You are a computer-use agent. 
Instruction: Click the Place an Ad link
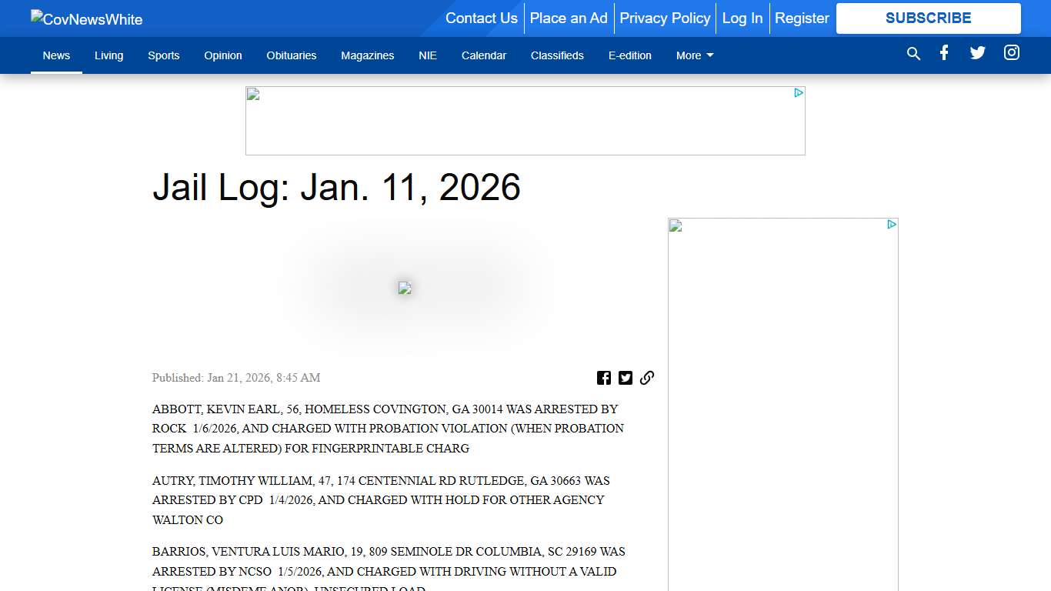click(569, 18)
